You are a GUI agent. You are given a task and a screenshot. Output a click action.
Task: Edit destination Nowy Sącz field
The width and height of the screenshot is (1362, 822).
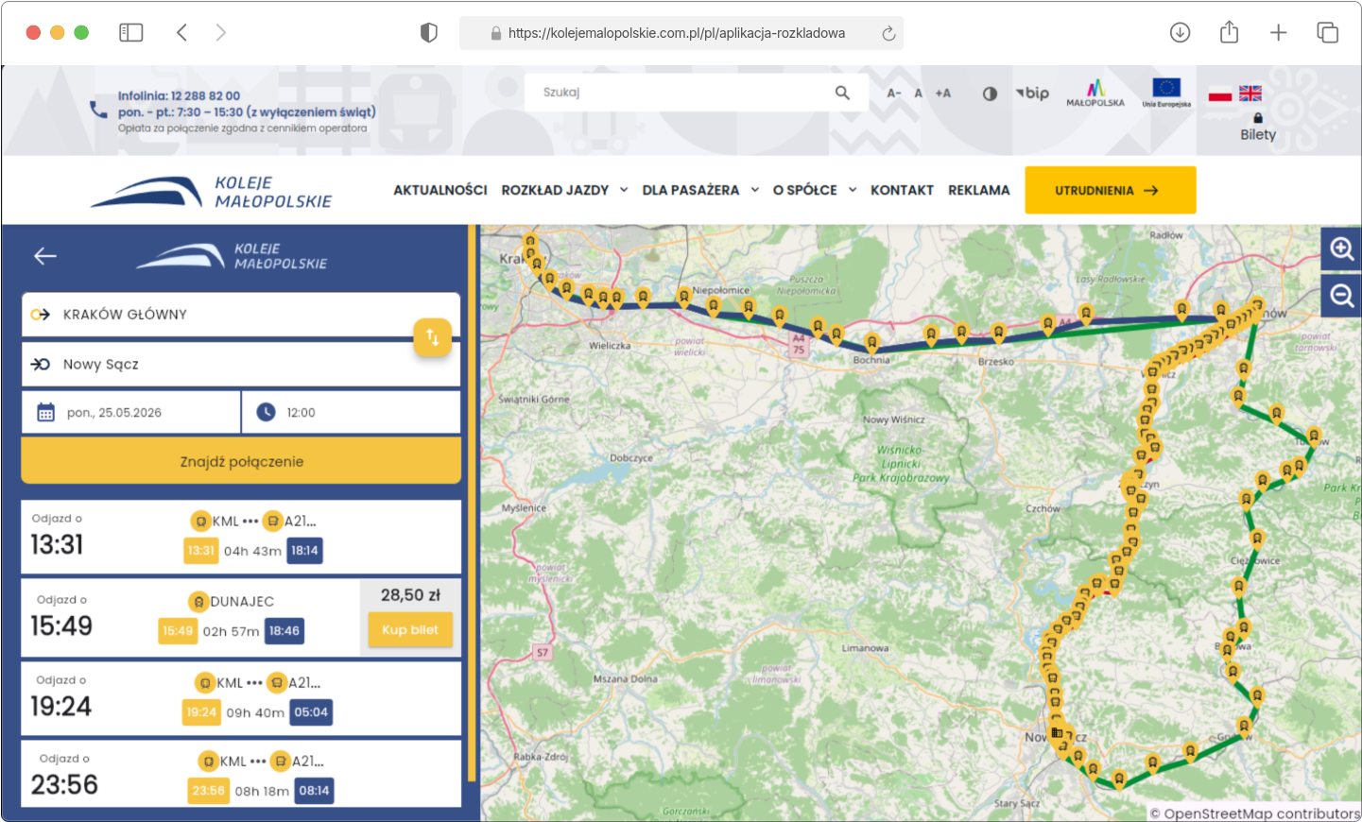tap(241, 364)
